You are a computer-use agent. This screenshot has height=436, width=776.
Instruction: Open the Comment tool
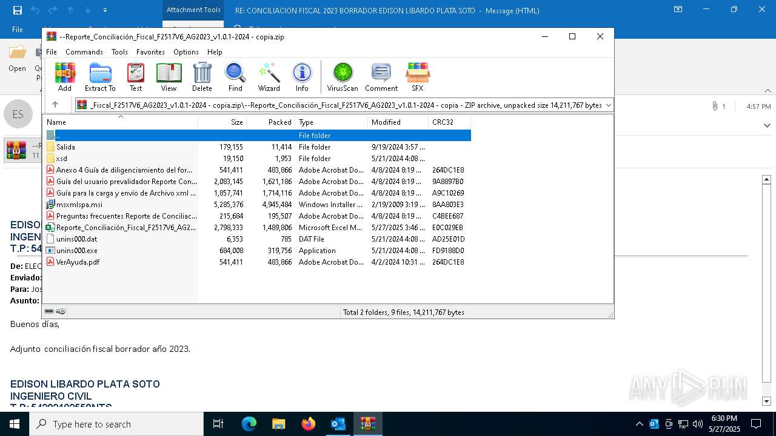[381, 77]
